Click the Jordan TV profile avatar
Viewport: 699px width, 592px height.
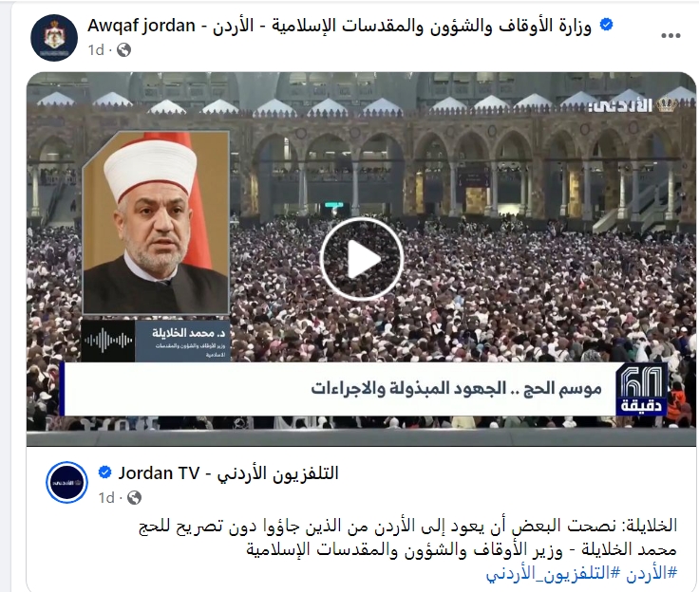pyautogui.click(x=66, y=483)
